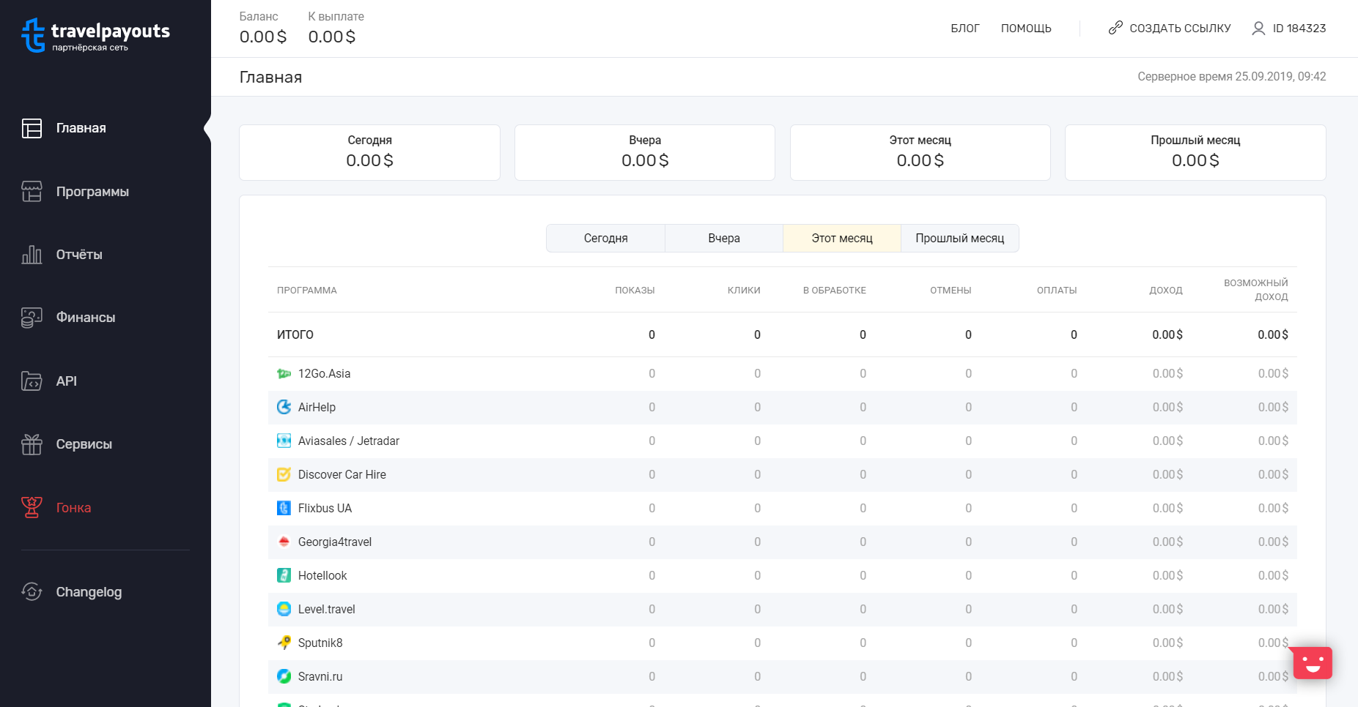Open the Сервисы gift icon
Screen dimensions: 1358x707
tap(32, 444)
